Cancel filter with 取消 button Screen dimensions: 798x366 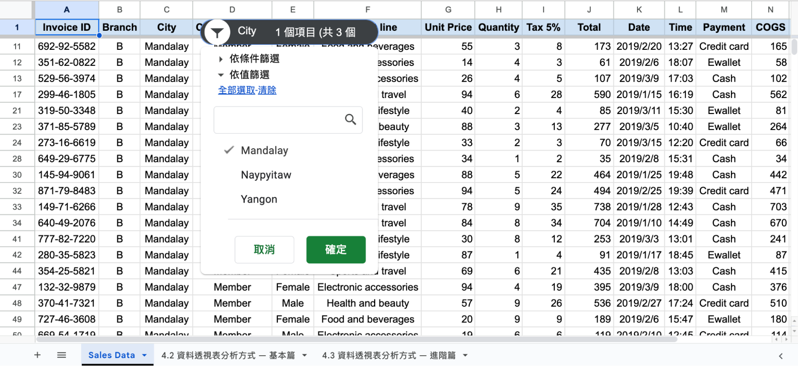(264, 250)
